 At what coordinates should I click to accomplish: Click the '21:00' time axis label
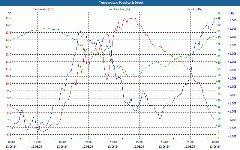[x=190, y=142]
